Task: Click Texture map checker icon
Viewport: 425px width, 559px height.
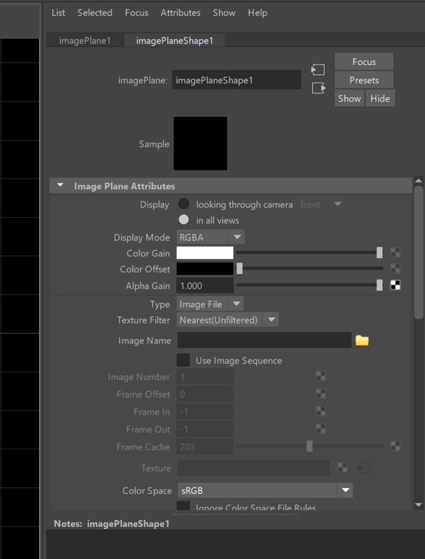Action: point(343,467)
